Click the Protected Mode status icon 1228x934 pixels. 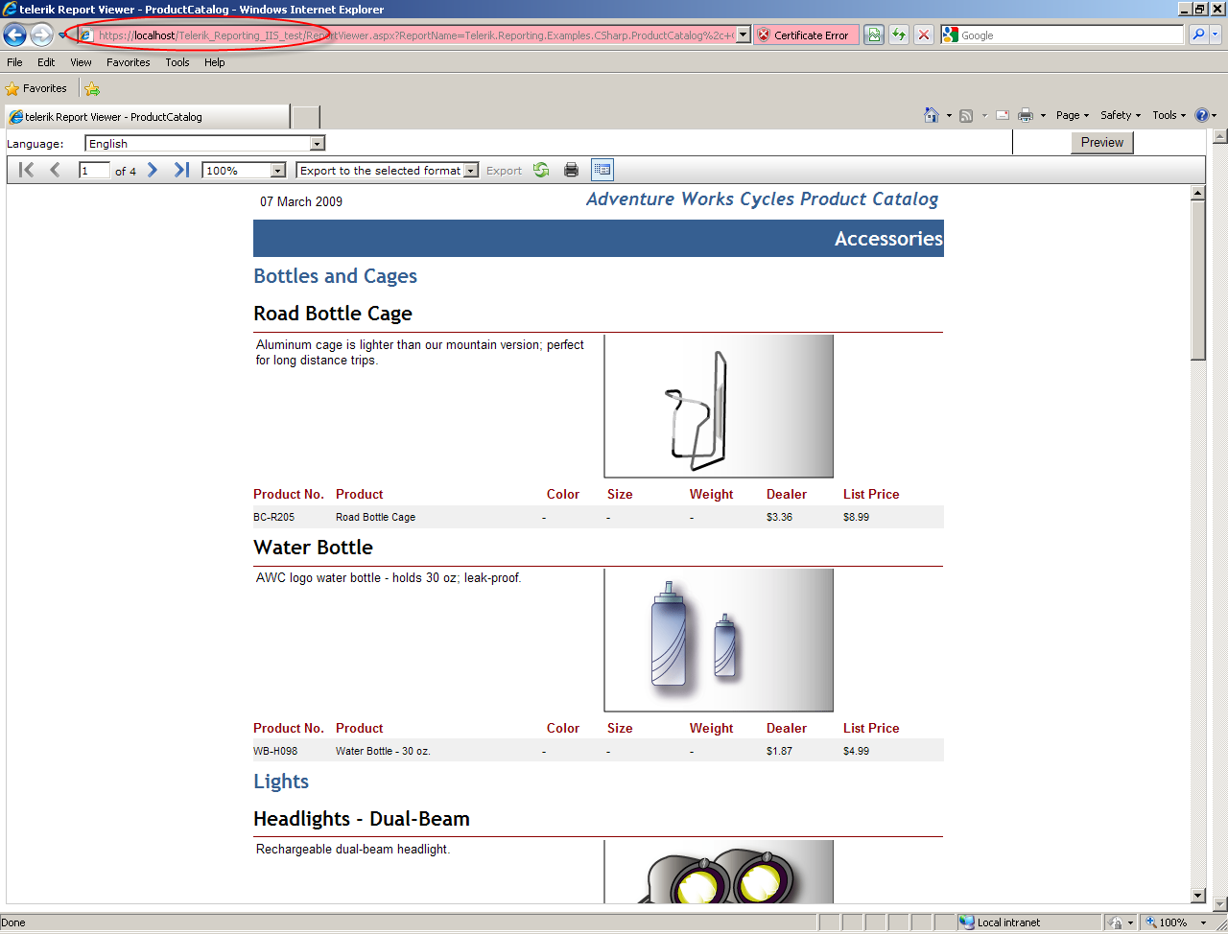pyautogui.click(x=1115, y=922)
